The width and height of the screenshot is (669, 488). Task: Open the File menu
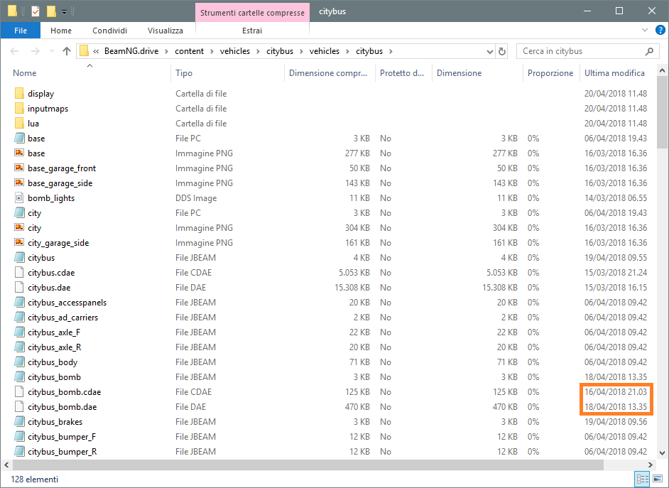click(21, 31)
